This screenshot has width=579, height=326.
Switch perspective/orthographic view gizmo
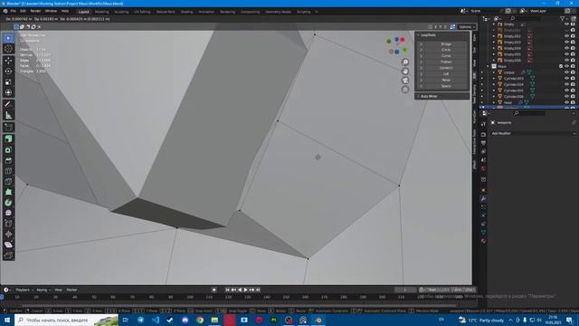coord(405,89)
